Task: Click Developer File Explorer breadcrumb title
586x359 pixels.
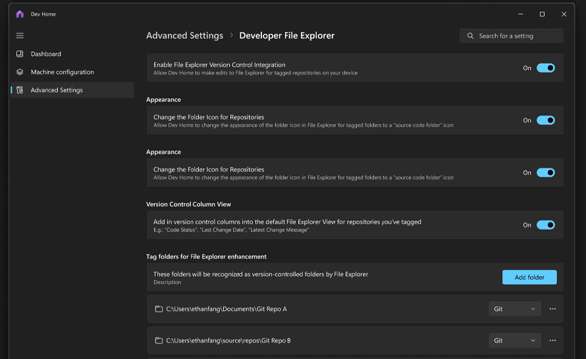Action: (286, 36)
